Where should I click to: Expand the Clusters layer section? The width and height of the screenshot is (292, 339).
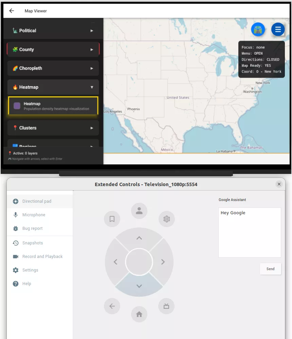[x=53, y=128]
